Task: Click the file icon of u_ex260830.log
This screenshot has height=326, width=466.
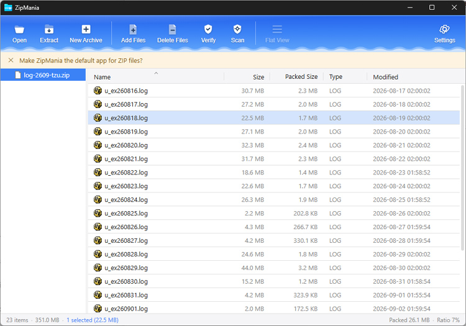Action: (x=98, y=282)
